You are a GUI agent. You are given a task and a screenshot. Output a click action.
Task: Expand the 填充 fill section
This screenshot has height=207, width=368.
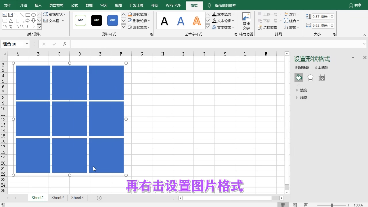(x=303, y=90)
